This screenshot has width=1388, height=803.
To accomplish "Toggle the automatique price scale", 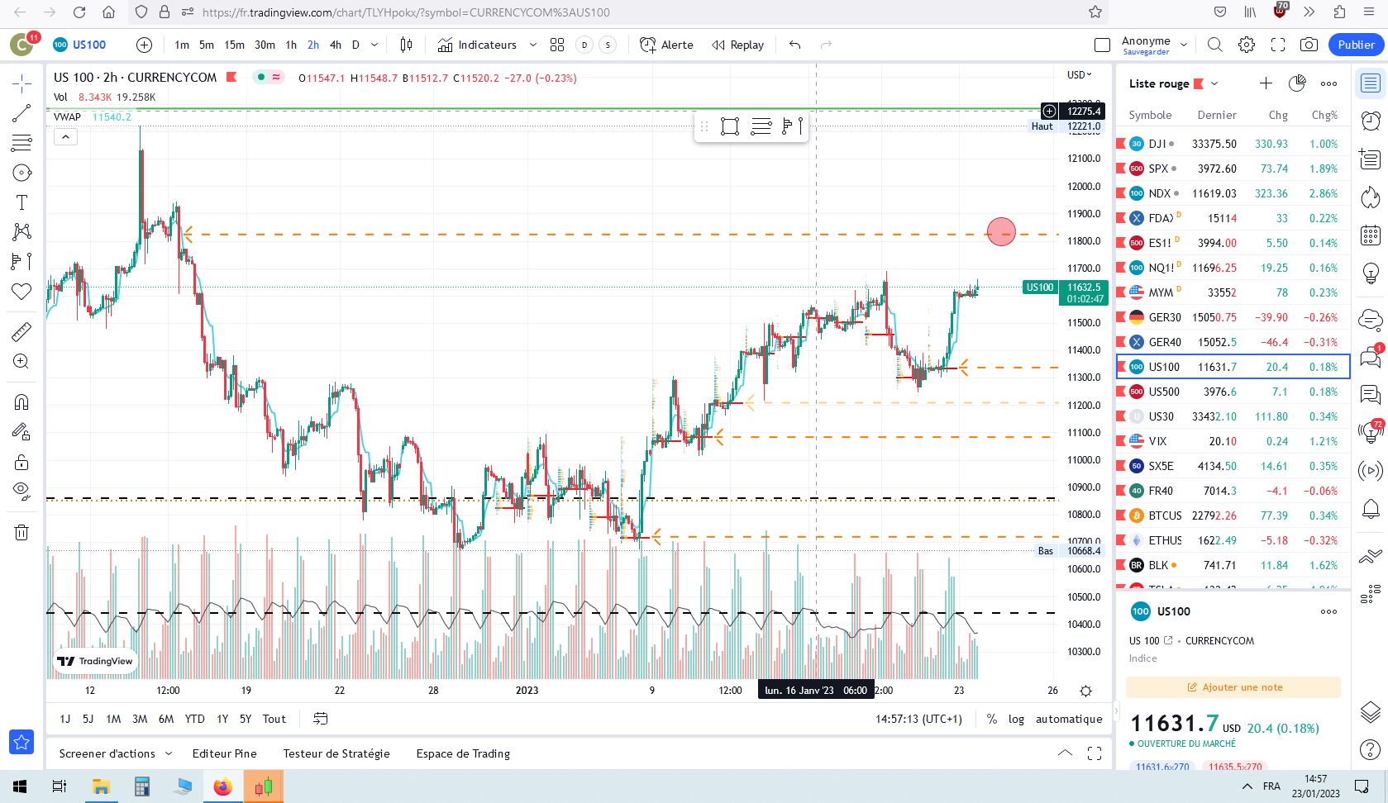I will [1069, 719].
